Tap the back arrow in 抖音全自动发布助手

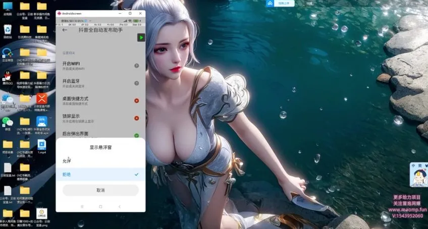[65, 30]
